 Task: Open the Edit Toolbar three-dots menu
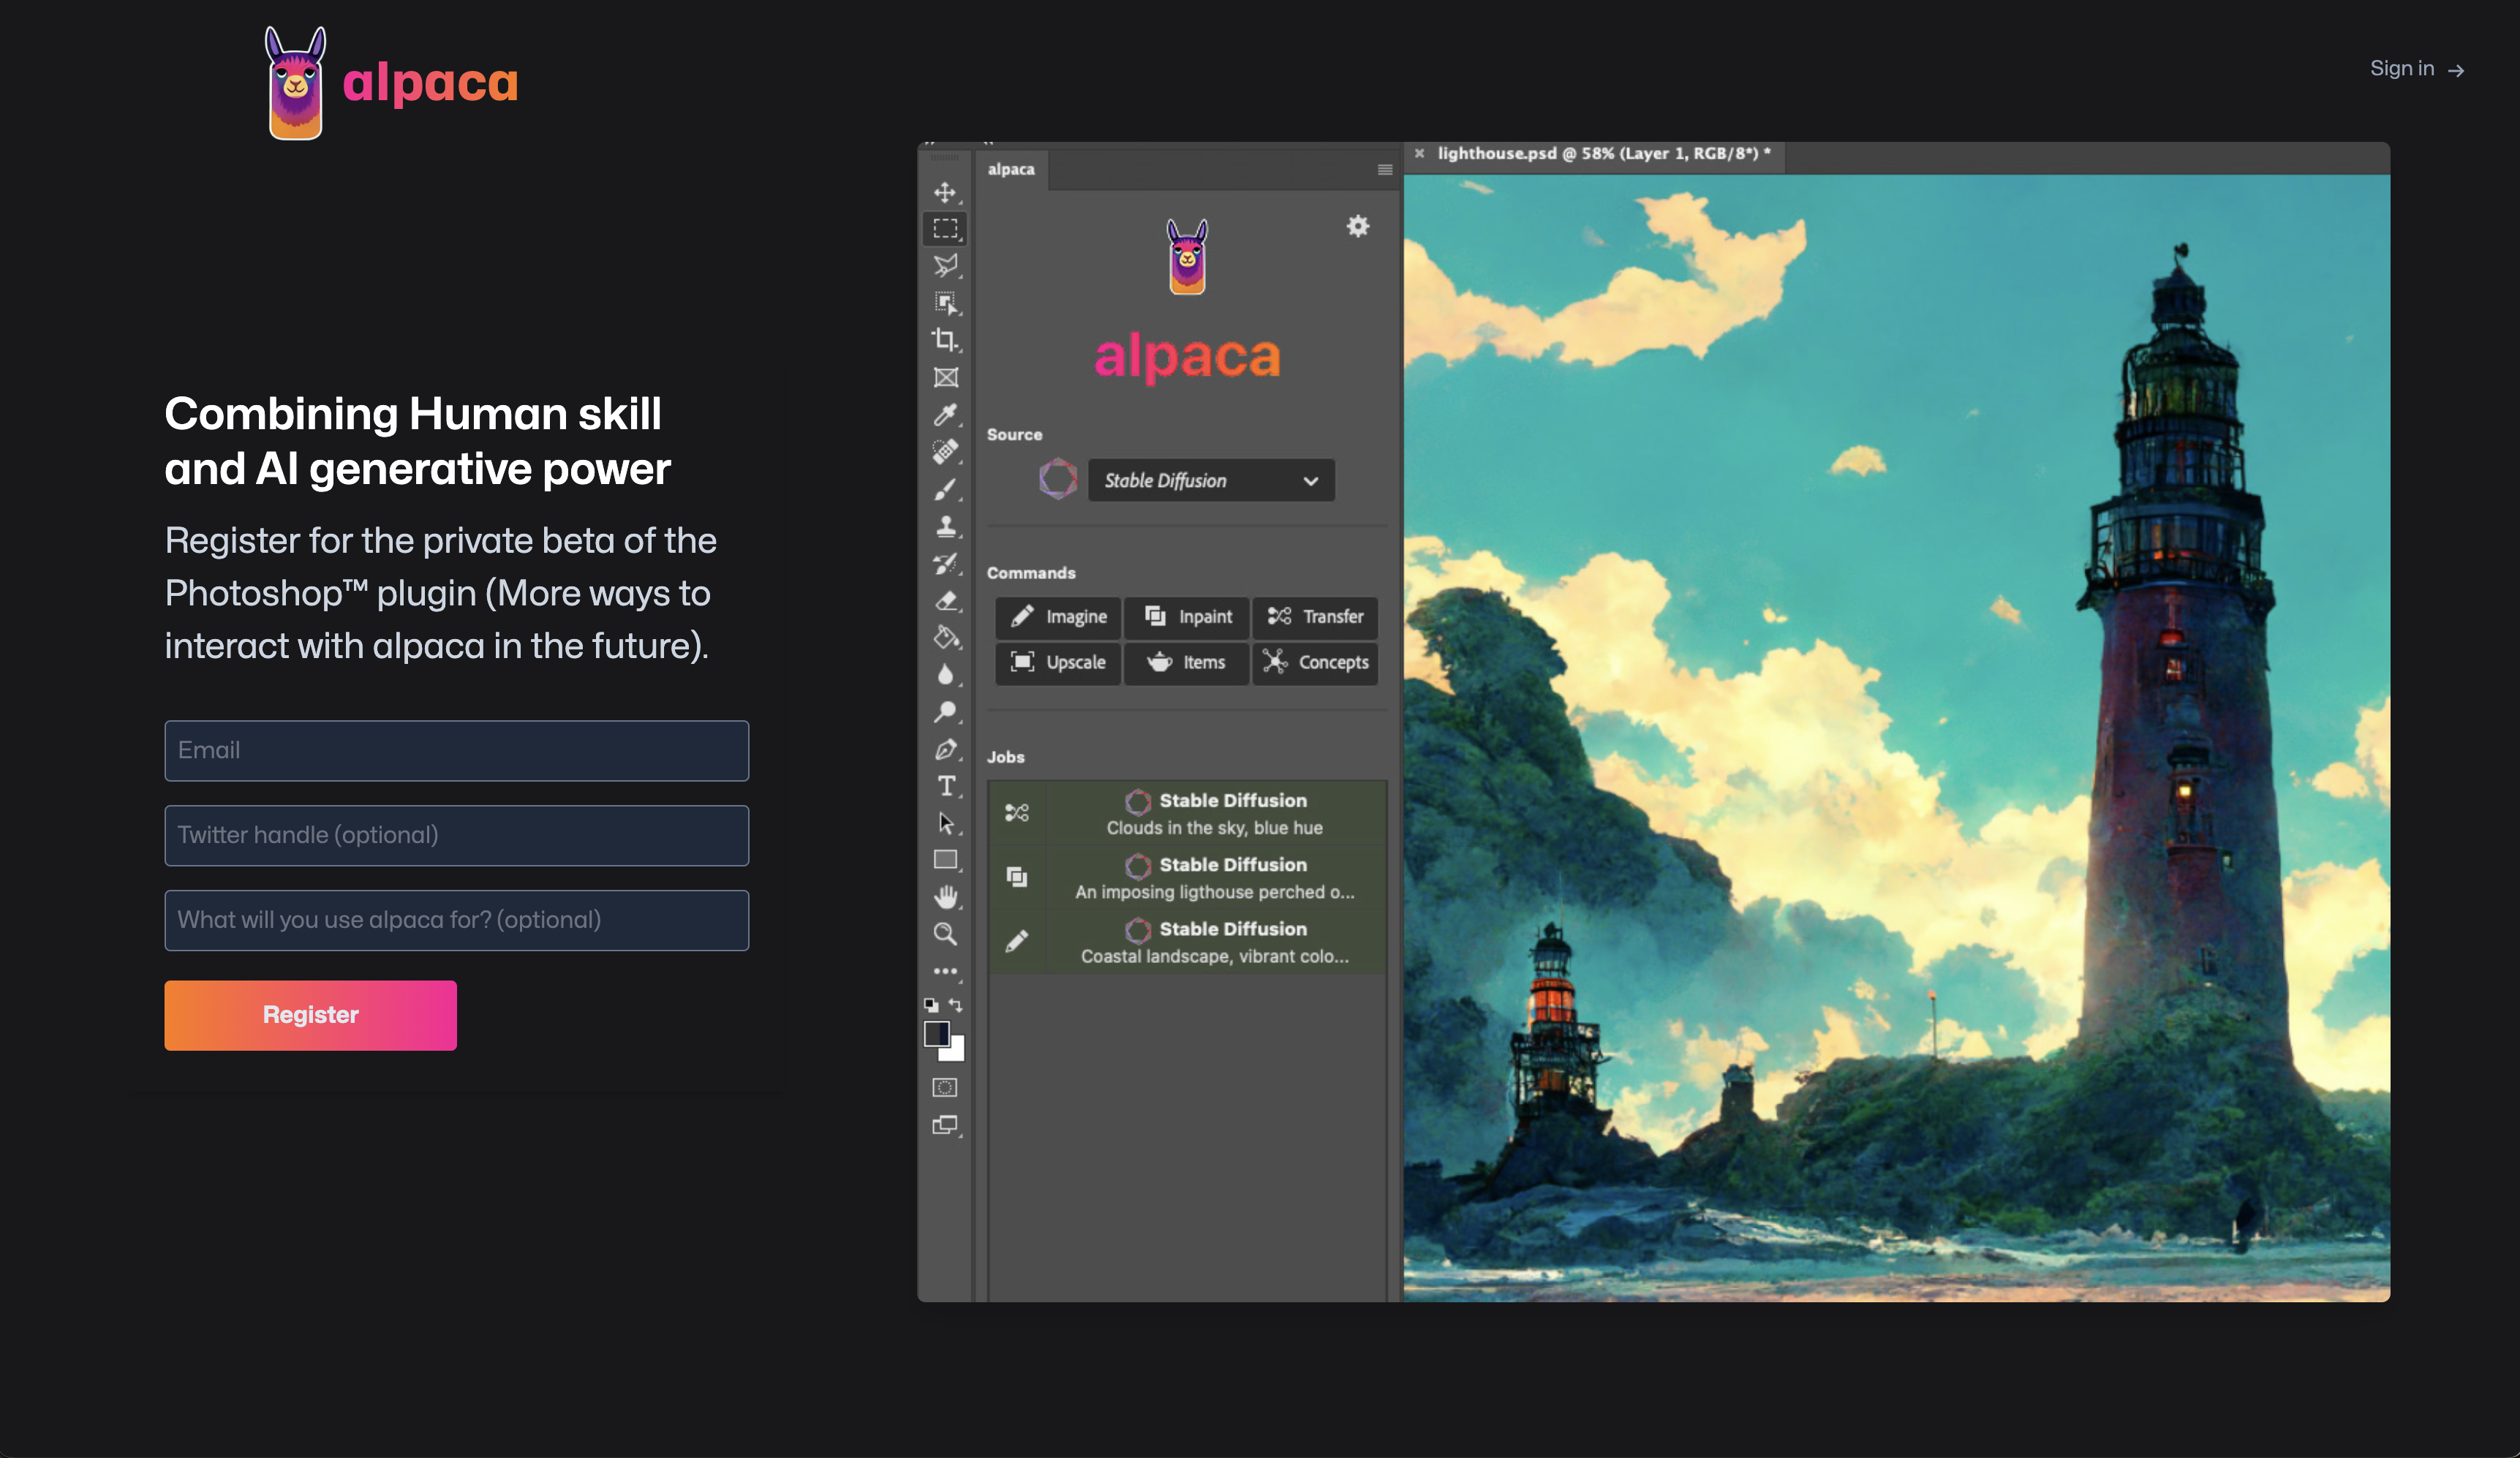click(945, 971)
